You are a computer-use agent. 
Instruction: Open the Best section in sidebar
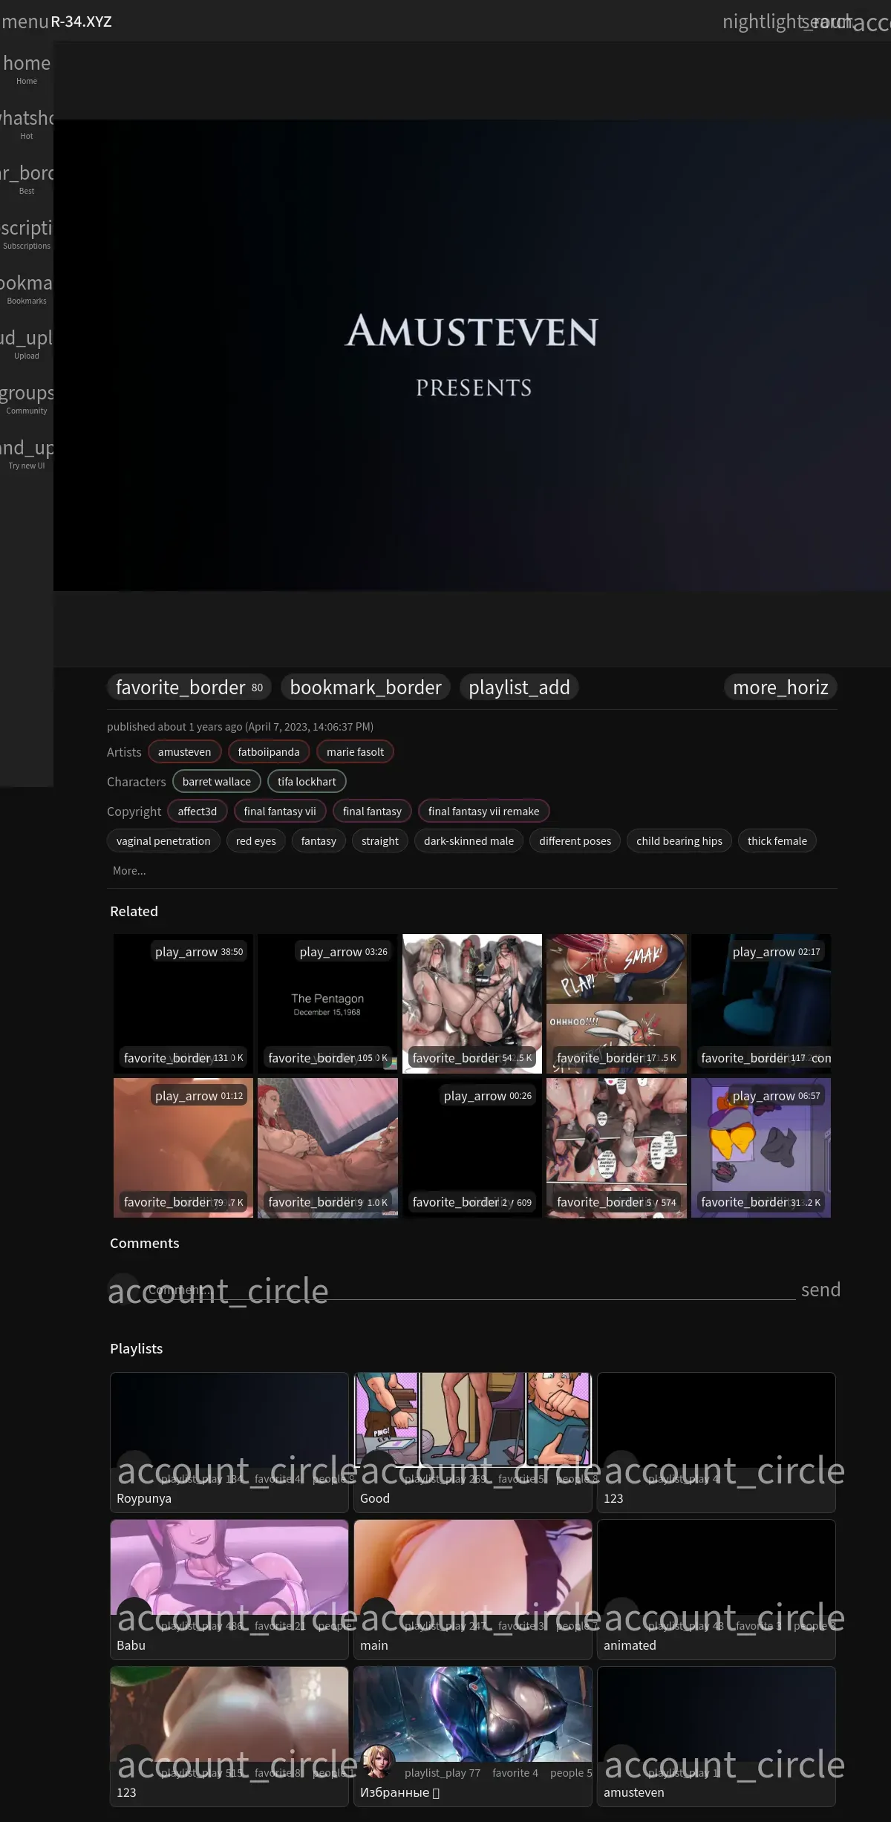(x=27, y=179)
